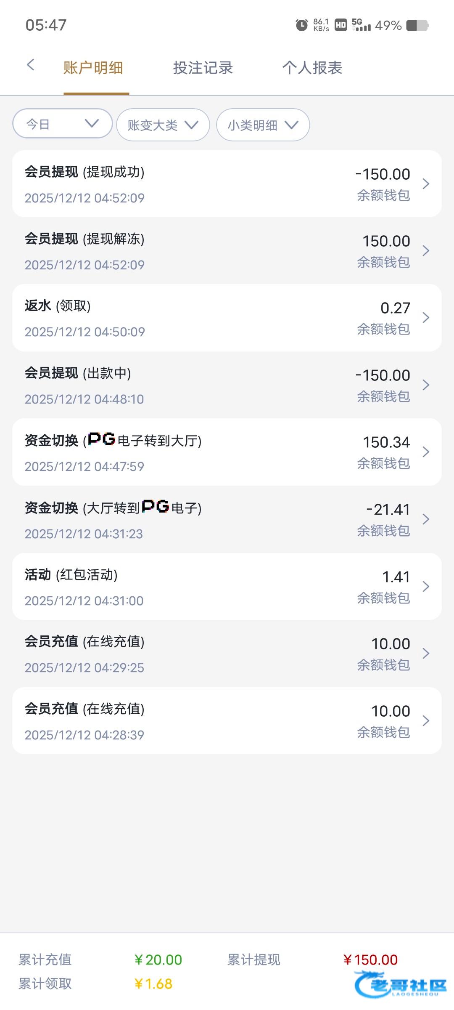Tap the 累计提现 ¥150.00 total
This screenshot has height=1010, width=454.
click(x=370, y=960)
